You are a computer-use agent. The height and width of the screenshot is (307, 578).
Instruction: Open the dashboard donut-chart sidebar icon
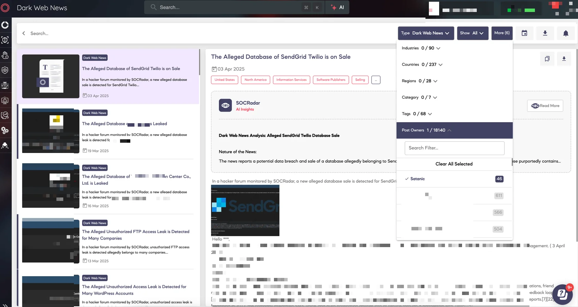tap(5, 25)
